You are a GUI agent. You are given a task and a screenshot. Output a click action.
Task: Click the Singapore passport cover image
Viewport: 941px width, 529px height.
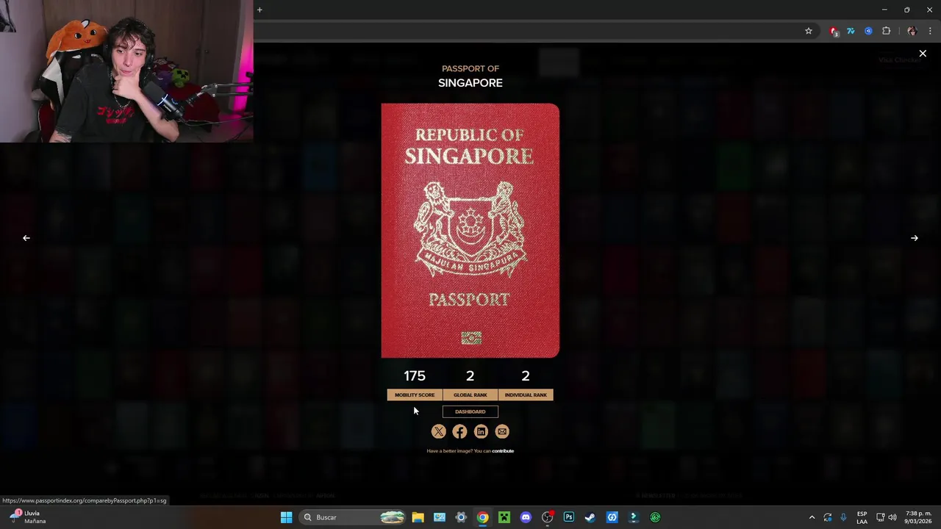(470, 231)
